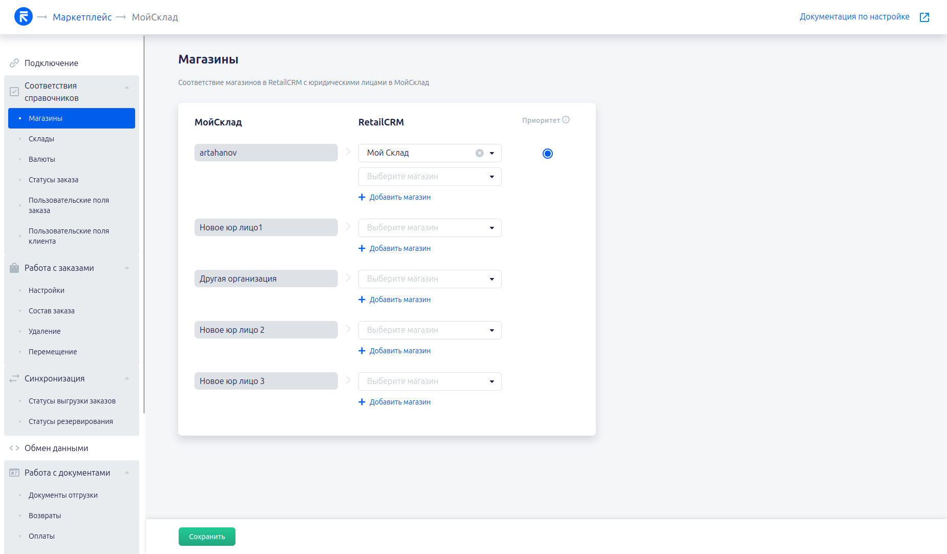947x554 pixels.
Task: Click plus icon under Новое юр лицо1
Action: click(x=362, y=248)
